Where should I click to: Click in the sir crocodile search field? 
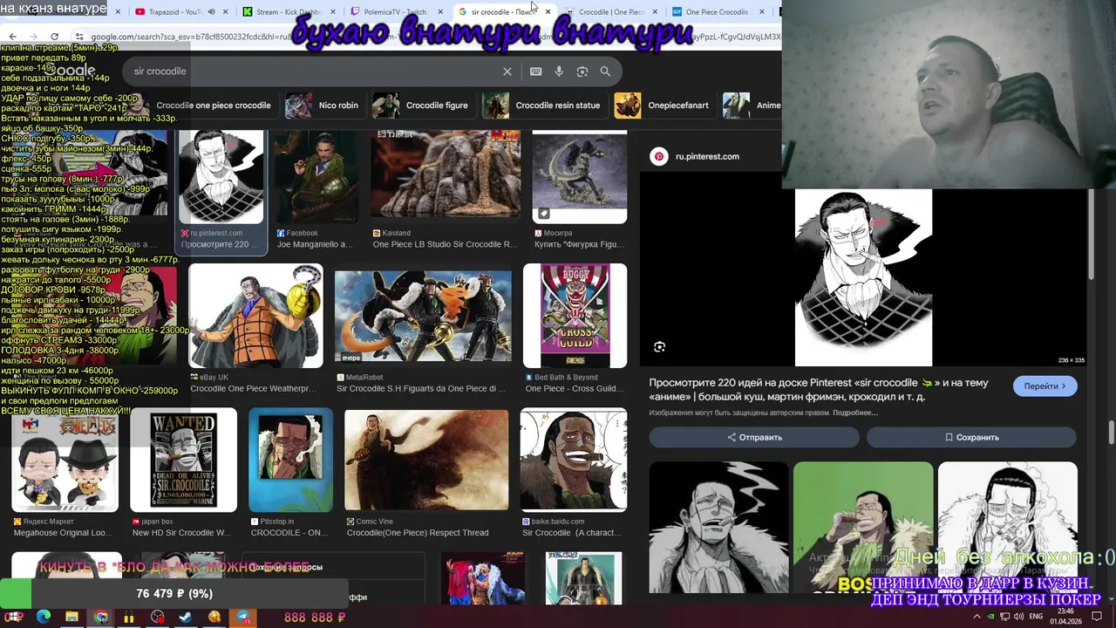pyautogui.click(x=314, y=72)
